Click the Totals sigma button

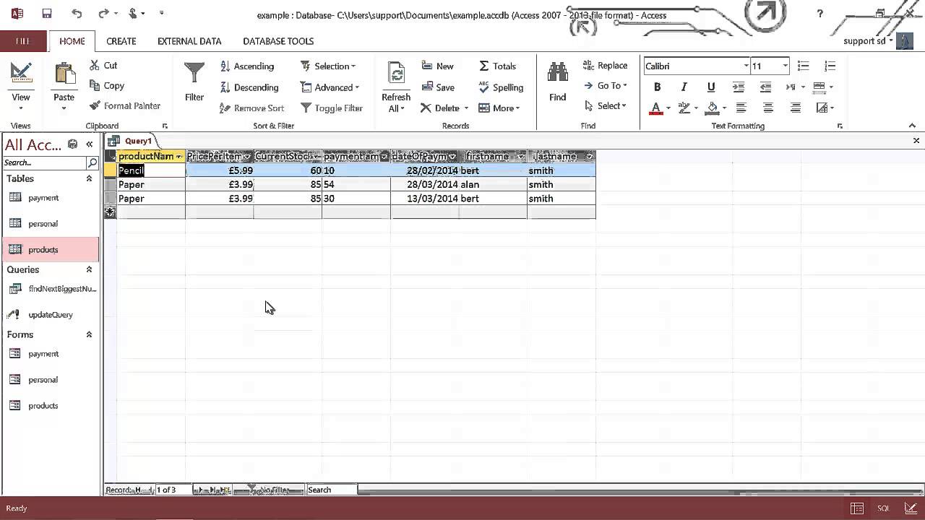click(497, 66)
